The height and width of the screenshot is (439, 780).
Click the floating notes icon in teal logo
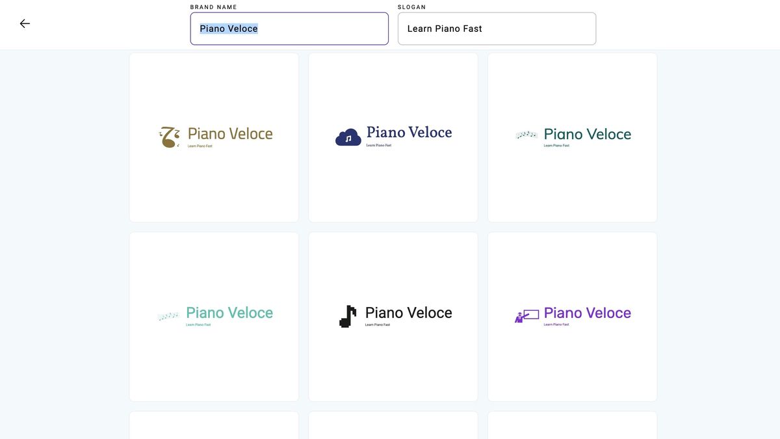168,316
